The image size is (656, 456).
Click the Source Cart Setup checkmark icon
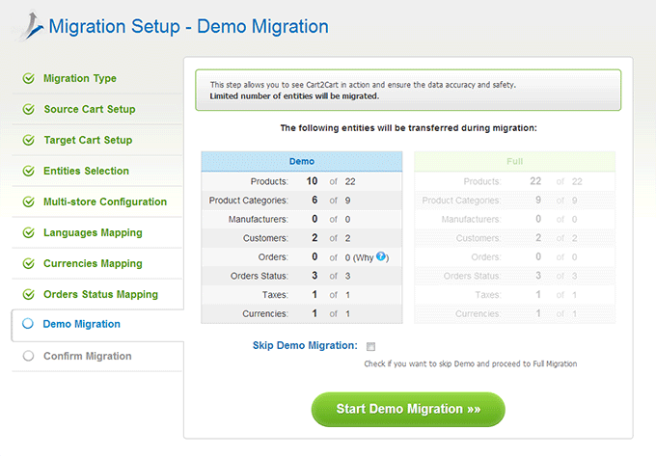click(28, 109)
